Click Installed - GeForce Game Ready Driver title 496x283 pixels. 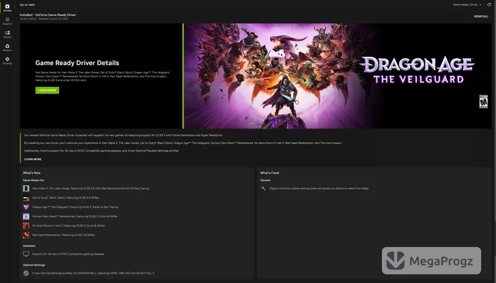(x=48, y=15)
